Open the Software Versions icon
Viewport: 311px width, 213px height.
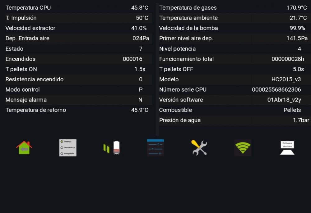point(287,148)
